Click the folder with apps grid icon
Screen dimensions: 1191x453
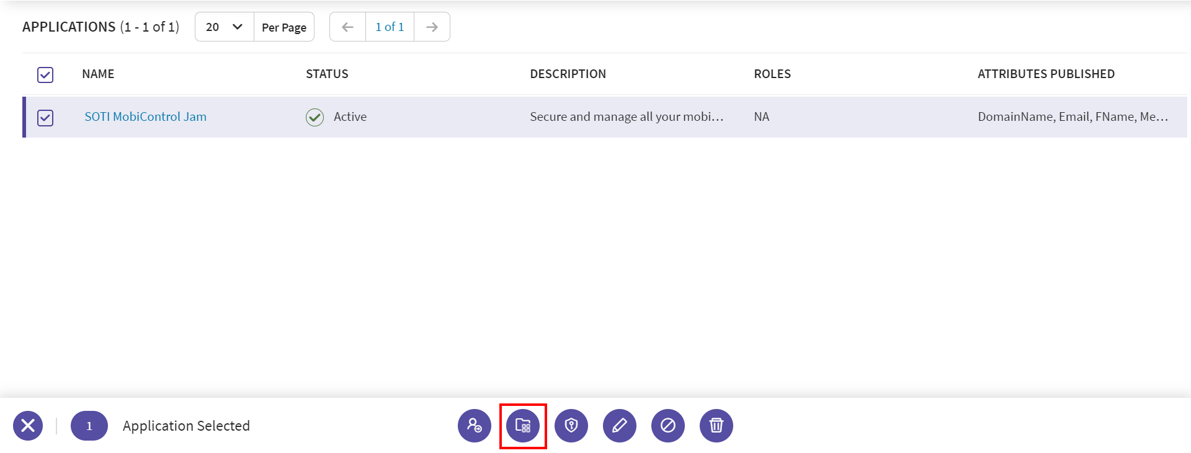pyautogui.click(x=523, y=426)
